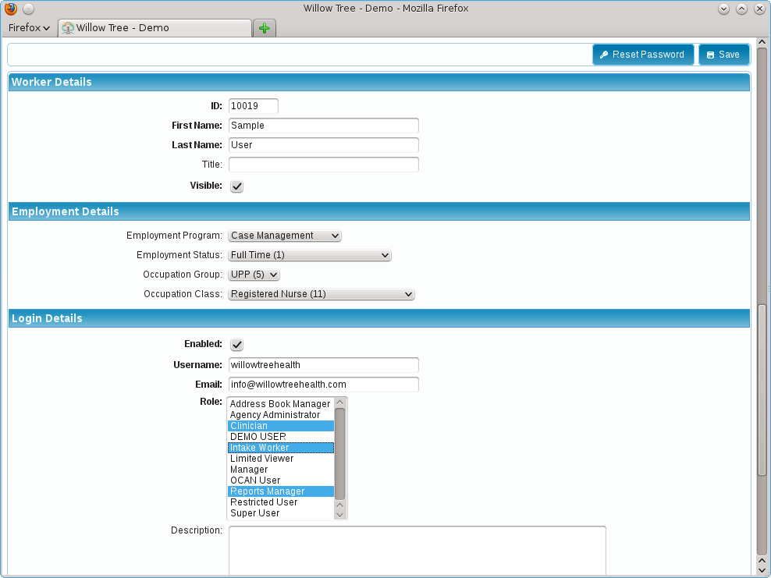This screenshot has height=578, width=771.
Task: Save the worker details
Action: (724, 55)
